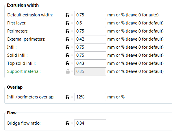Click reset dot for Bridge flow ratio
The image size is (172, 133).
[72, 123]
